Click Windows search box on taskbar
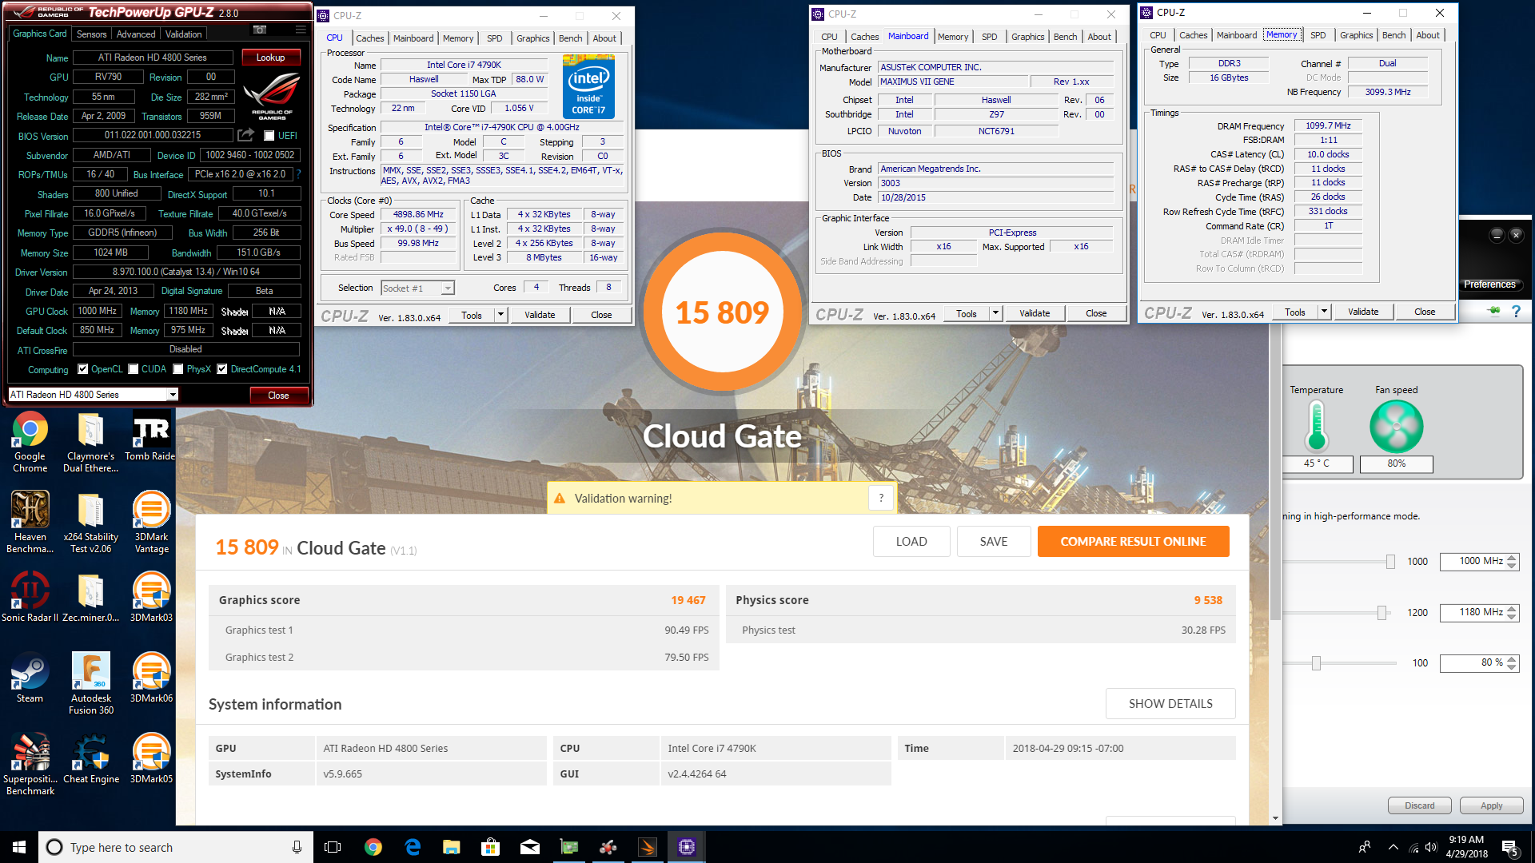 tap(176, 847)
